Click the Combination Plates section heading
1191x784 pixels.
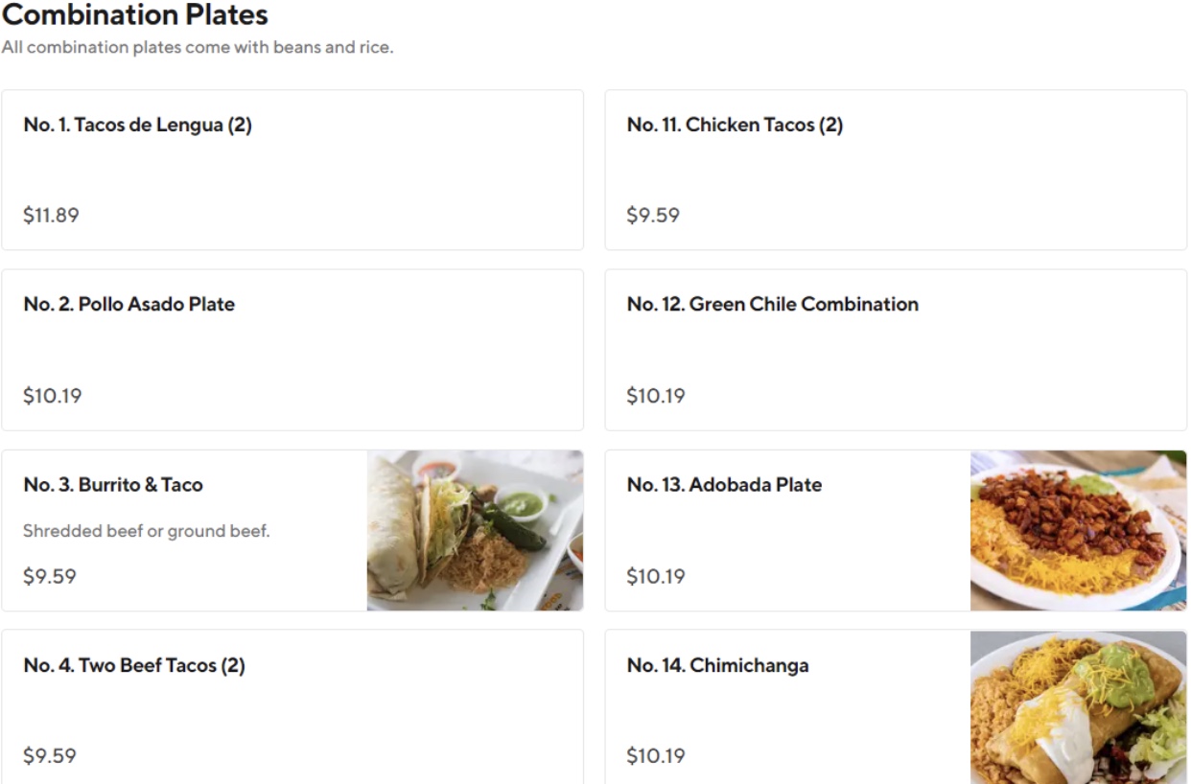click(x=135, y=15)
